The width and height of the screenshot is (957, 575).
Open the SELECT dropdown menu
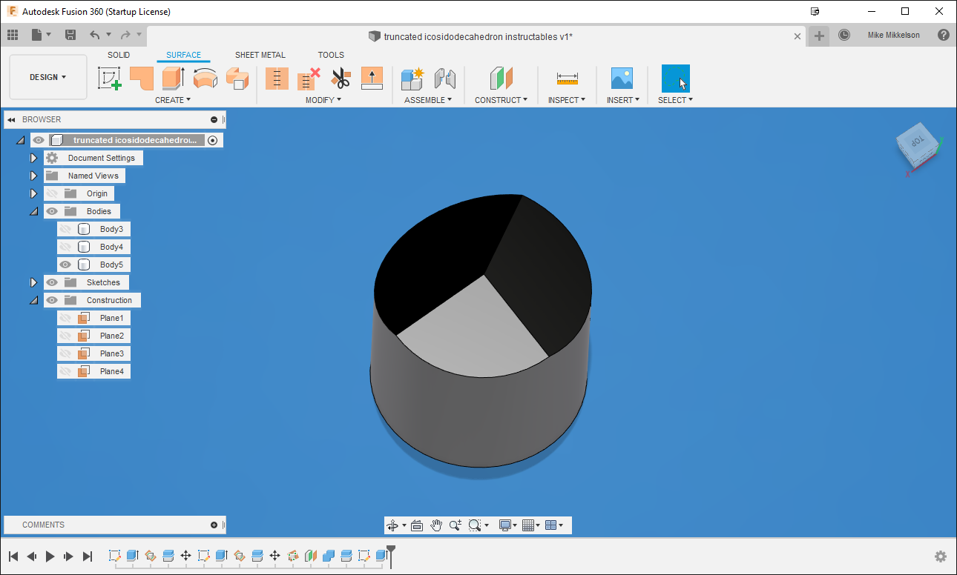675,99
